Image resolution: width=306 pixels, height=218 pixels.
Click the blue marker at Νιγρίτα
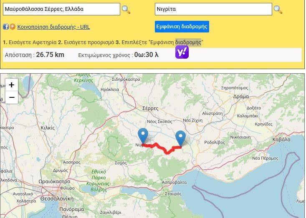coord(143,136)
